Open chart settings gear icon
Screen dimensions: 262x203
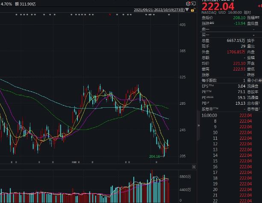pyautogui.click(x=188, y=4)
